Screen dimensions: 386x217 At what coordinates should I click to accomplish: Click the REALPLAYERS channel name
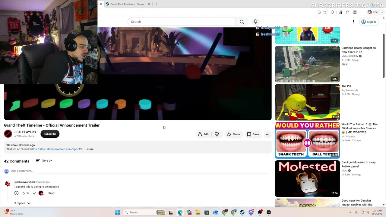coord(25,132)
